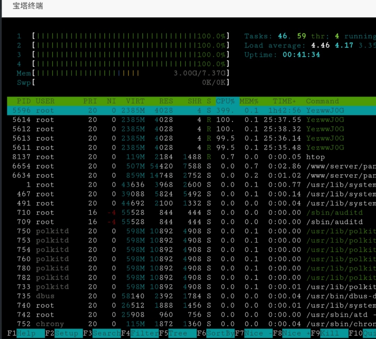Sort processes by the PID column header
The image size is (376, 339).
tap(24, 101)
